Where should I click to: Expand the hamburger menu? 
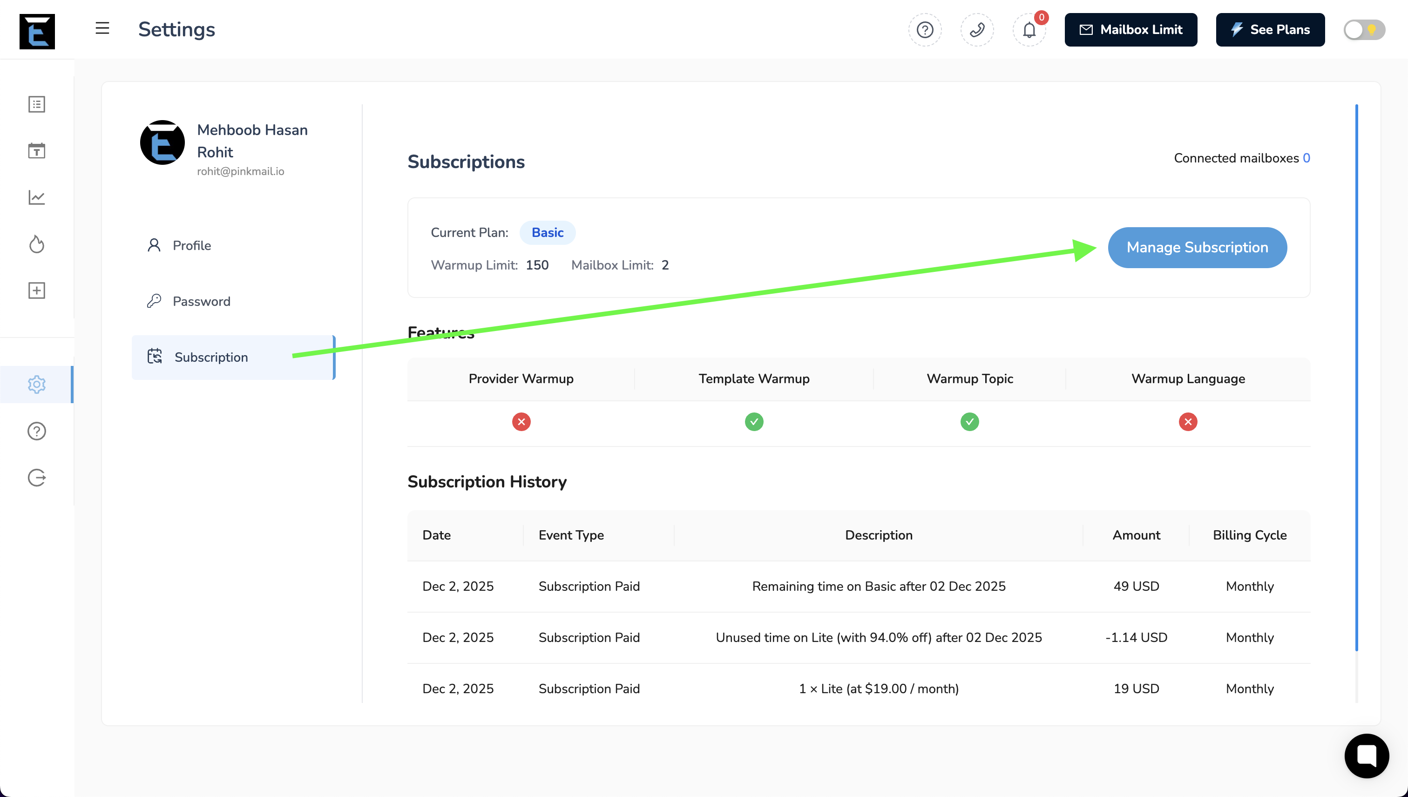[x=102, y=28]
